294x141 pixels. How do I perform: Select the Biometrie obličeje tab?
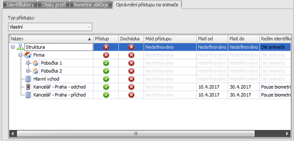coord(91,5)
